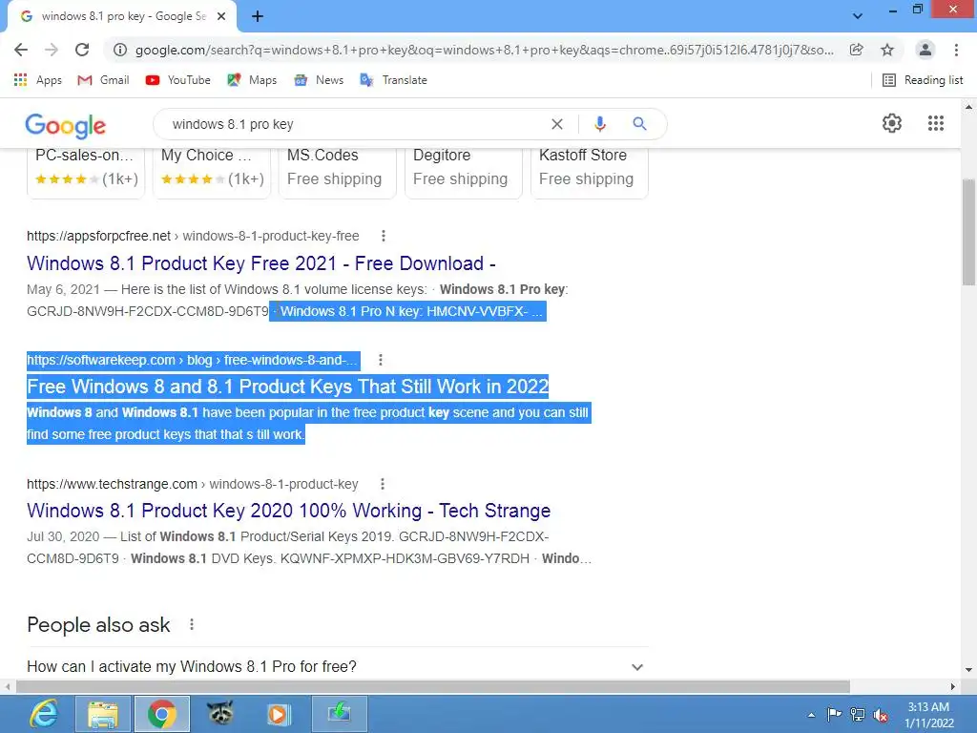Open Translate bookmark

click(394, 80)
